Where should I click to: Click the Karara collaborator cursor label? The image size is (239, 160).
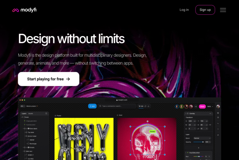coord(152,131)
